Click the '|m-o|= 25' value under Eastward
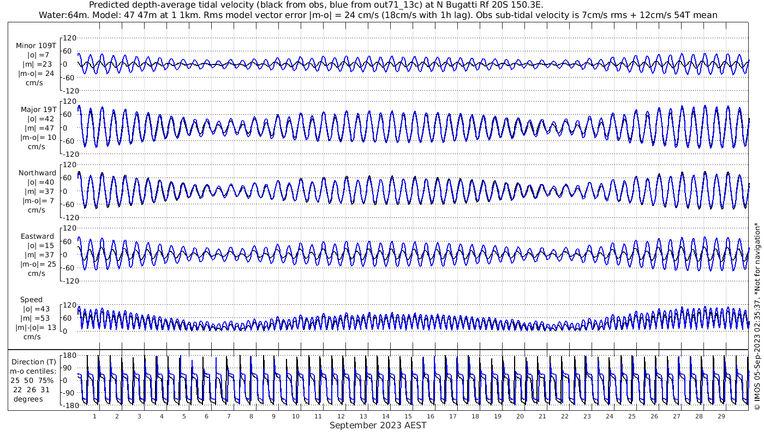 pos(38,264)
